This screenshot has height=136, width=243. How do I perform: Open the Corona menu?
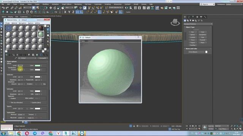point(144,4)
